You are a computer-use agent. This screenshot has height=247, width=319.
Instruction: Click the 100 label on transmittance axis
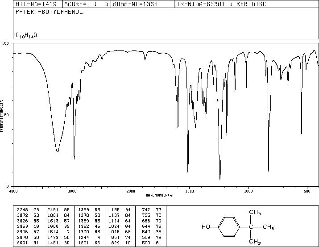[x=5, y=43]
